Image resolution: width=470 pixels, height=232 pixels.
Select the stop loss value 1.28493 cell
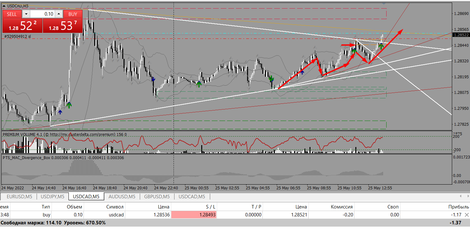(194, 215)
